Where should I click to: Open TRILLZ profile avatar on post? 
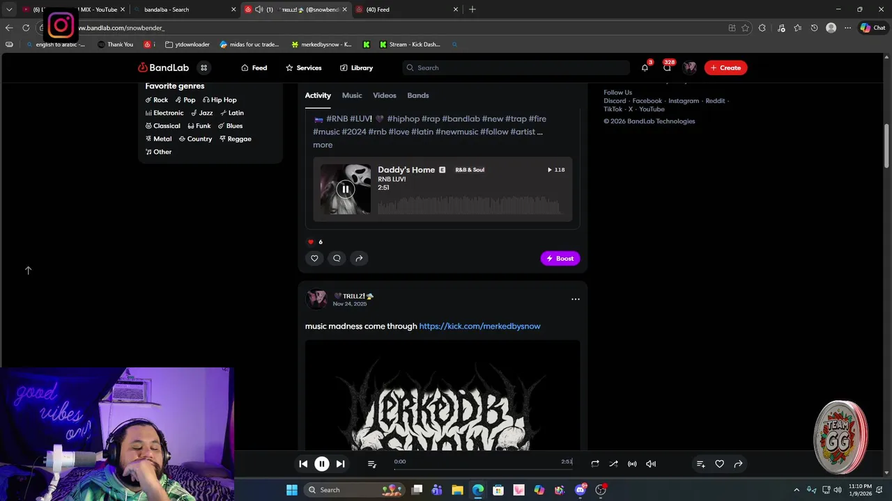pos(316,299)
